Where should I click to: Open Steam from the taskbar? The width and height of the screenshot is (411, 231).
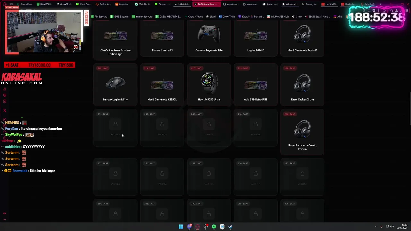(x=230, y=227)
